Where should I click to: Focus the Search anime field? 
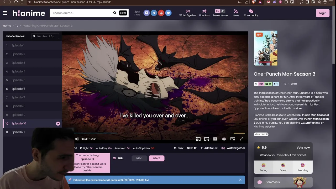coord(81,13)
